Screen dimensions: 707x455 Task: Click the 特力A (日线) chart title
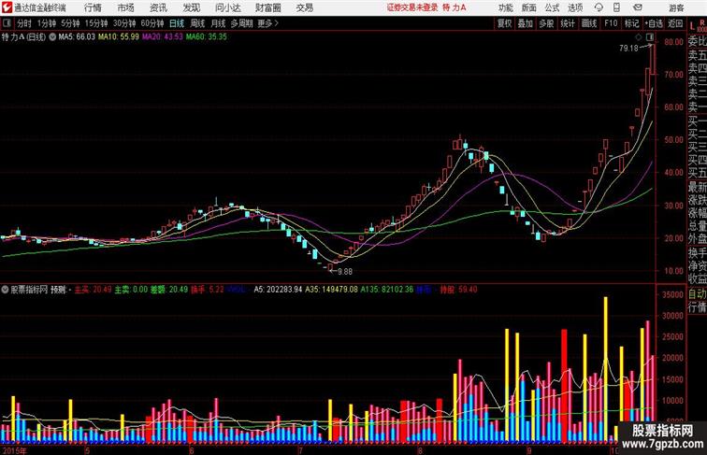click(24, 37)
